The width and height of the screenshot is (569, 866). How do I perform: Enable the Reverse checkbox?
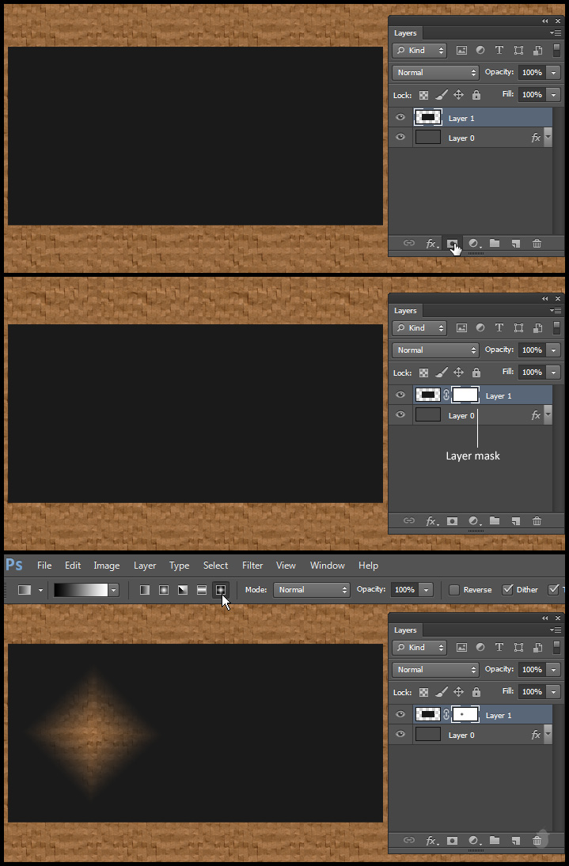point(454,590)
